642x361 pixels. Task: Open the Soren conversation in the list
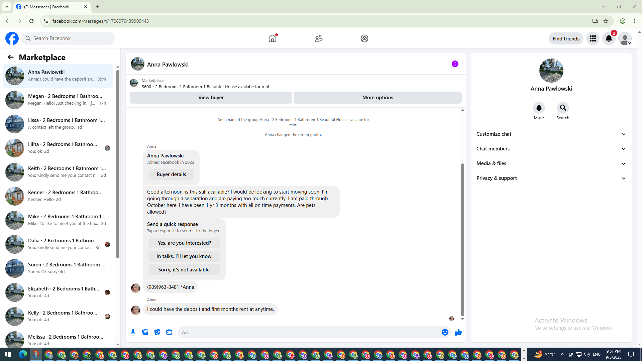(x=58, y=268)
